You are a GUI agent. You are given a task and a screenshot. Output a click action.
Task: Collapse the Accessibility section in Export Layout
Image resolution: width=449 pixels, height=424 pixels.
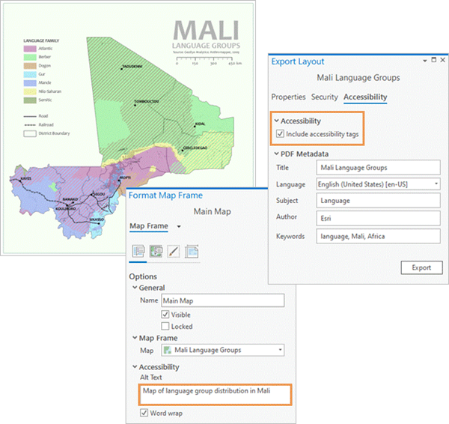(x=276, y=121)
